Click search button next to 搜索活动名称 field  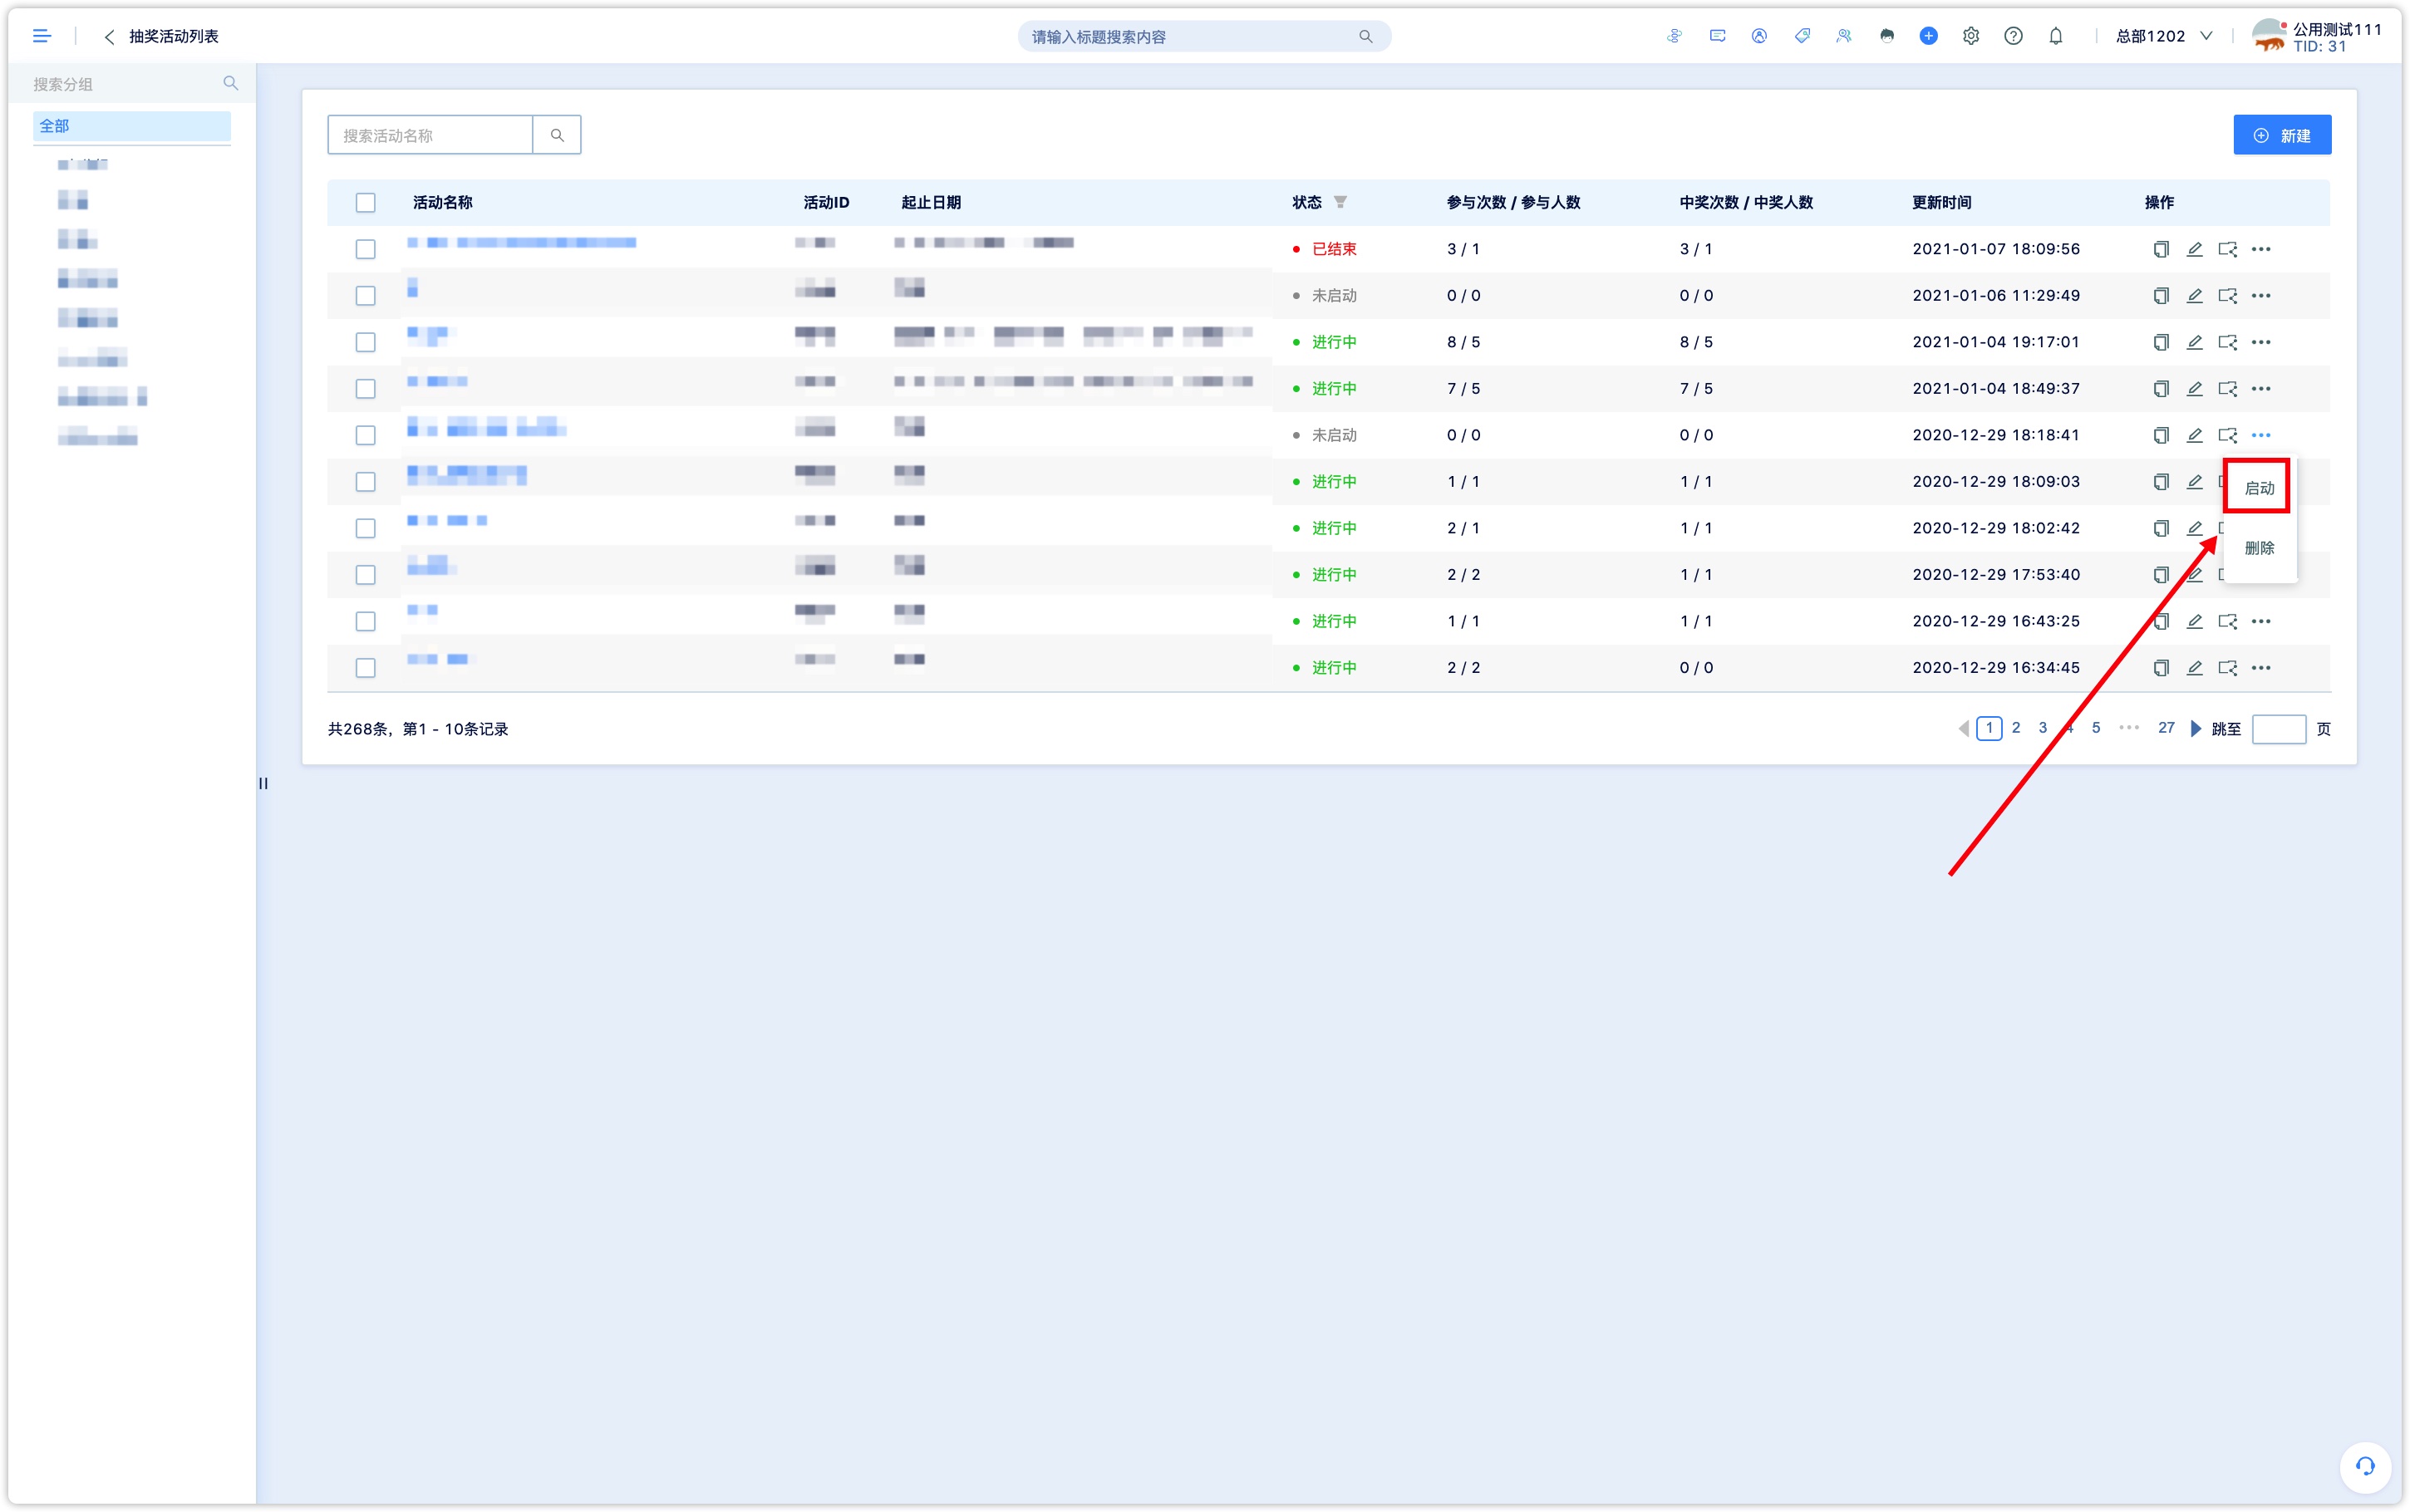[x=557, y=135]
